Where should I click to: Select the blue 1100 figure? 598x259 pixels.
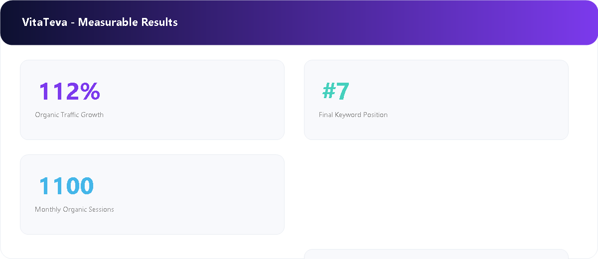(x=66, y=186)
